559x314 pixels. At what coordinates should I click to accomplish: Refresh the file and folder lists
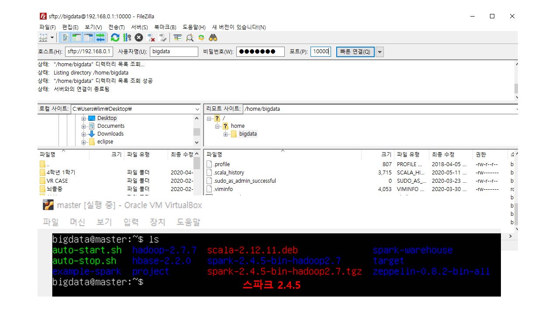tap(115, 38)
